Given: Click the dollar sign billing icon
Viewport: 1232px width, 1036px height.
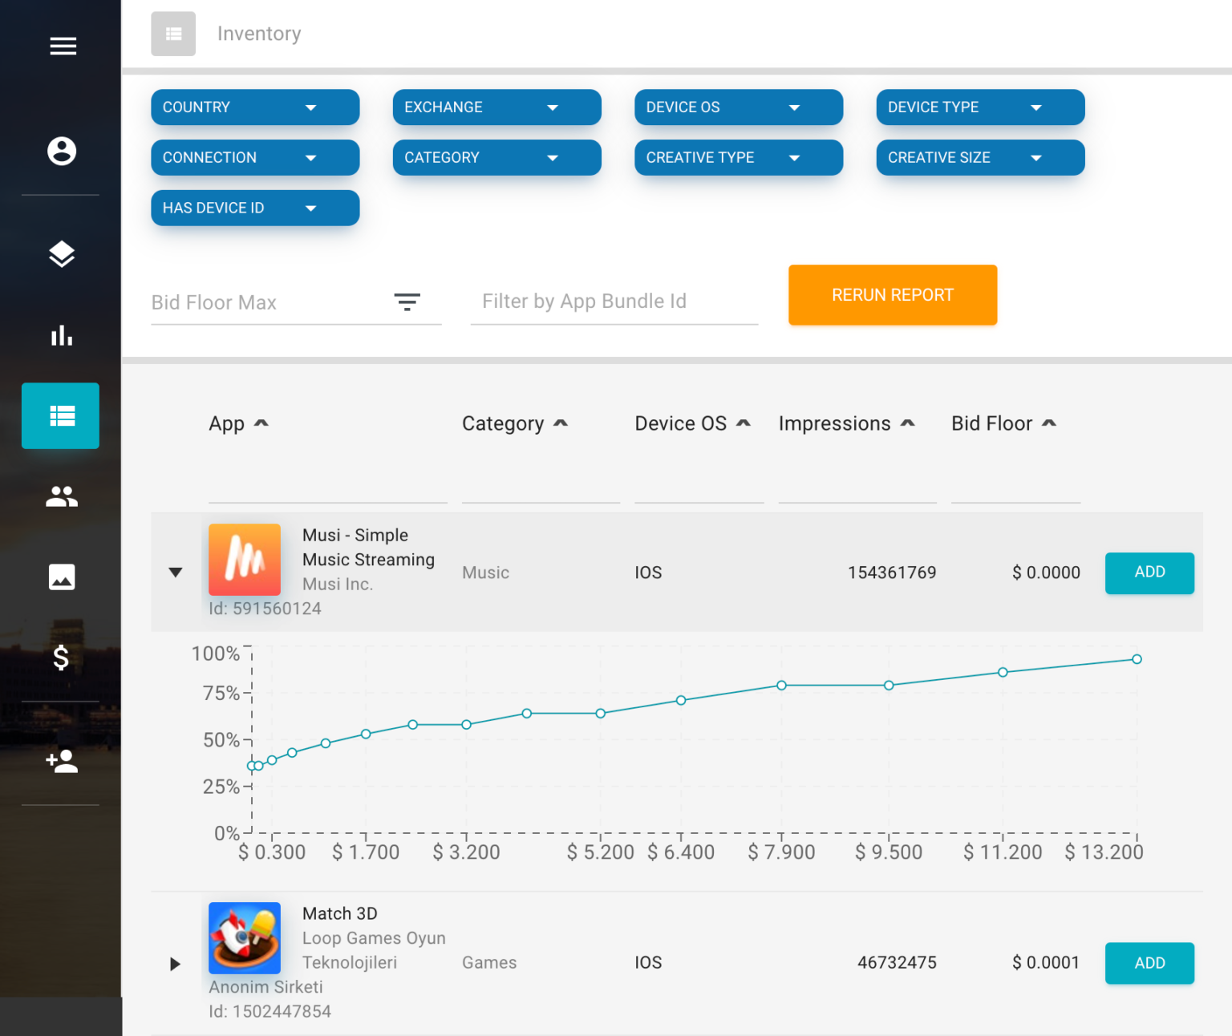Looking at the screenshot, I should 61,658.
